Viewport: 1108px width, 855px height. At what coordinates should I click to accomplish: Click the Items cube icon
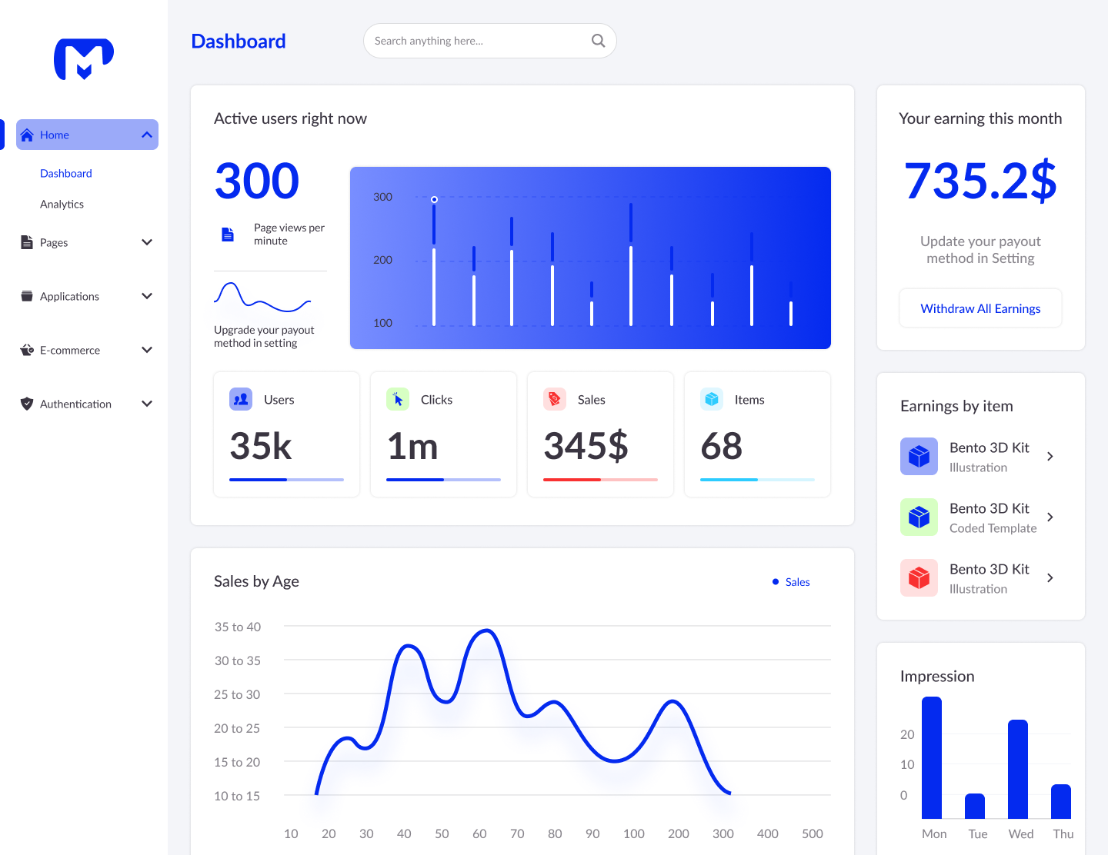pos(712,399)
